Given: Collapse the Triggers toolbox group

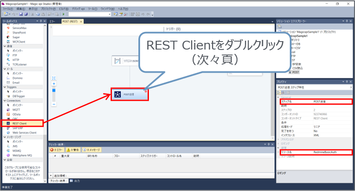Looking at the screenshot, I should coord(5,87).
